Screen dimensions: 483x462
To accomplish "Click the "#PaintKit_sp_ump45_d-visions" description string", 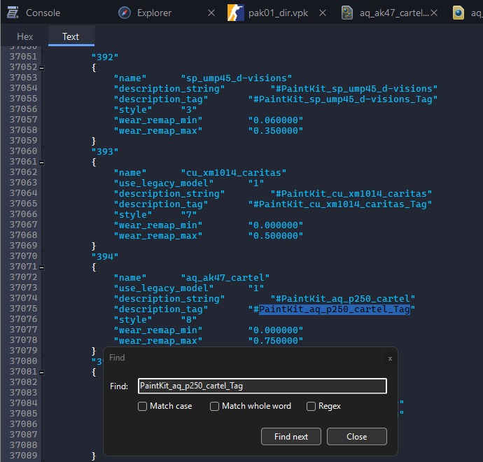I will pyautogui.click(x=354, y=89).
